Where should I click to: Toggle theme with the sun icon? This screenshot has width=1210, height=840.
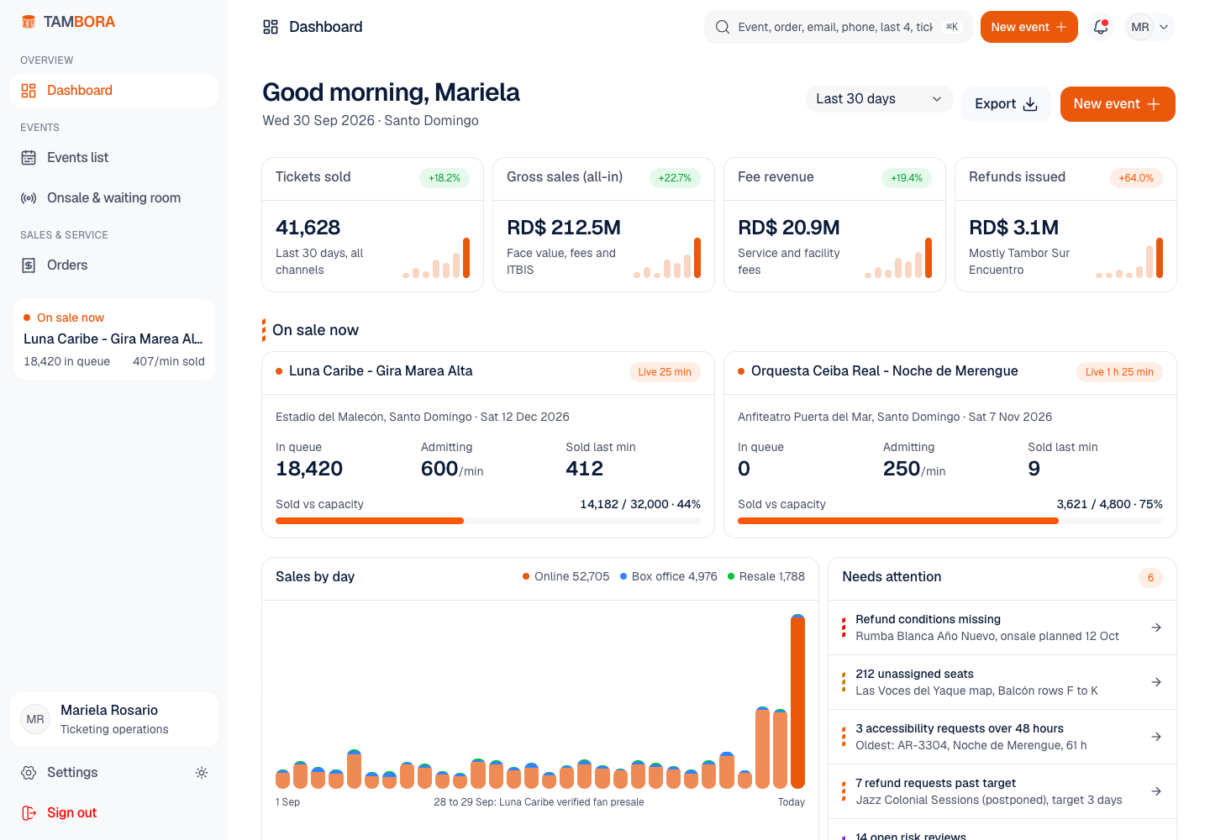(202, 773)
